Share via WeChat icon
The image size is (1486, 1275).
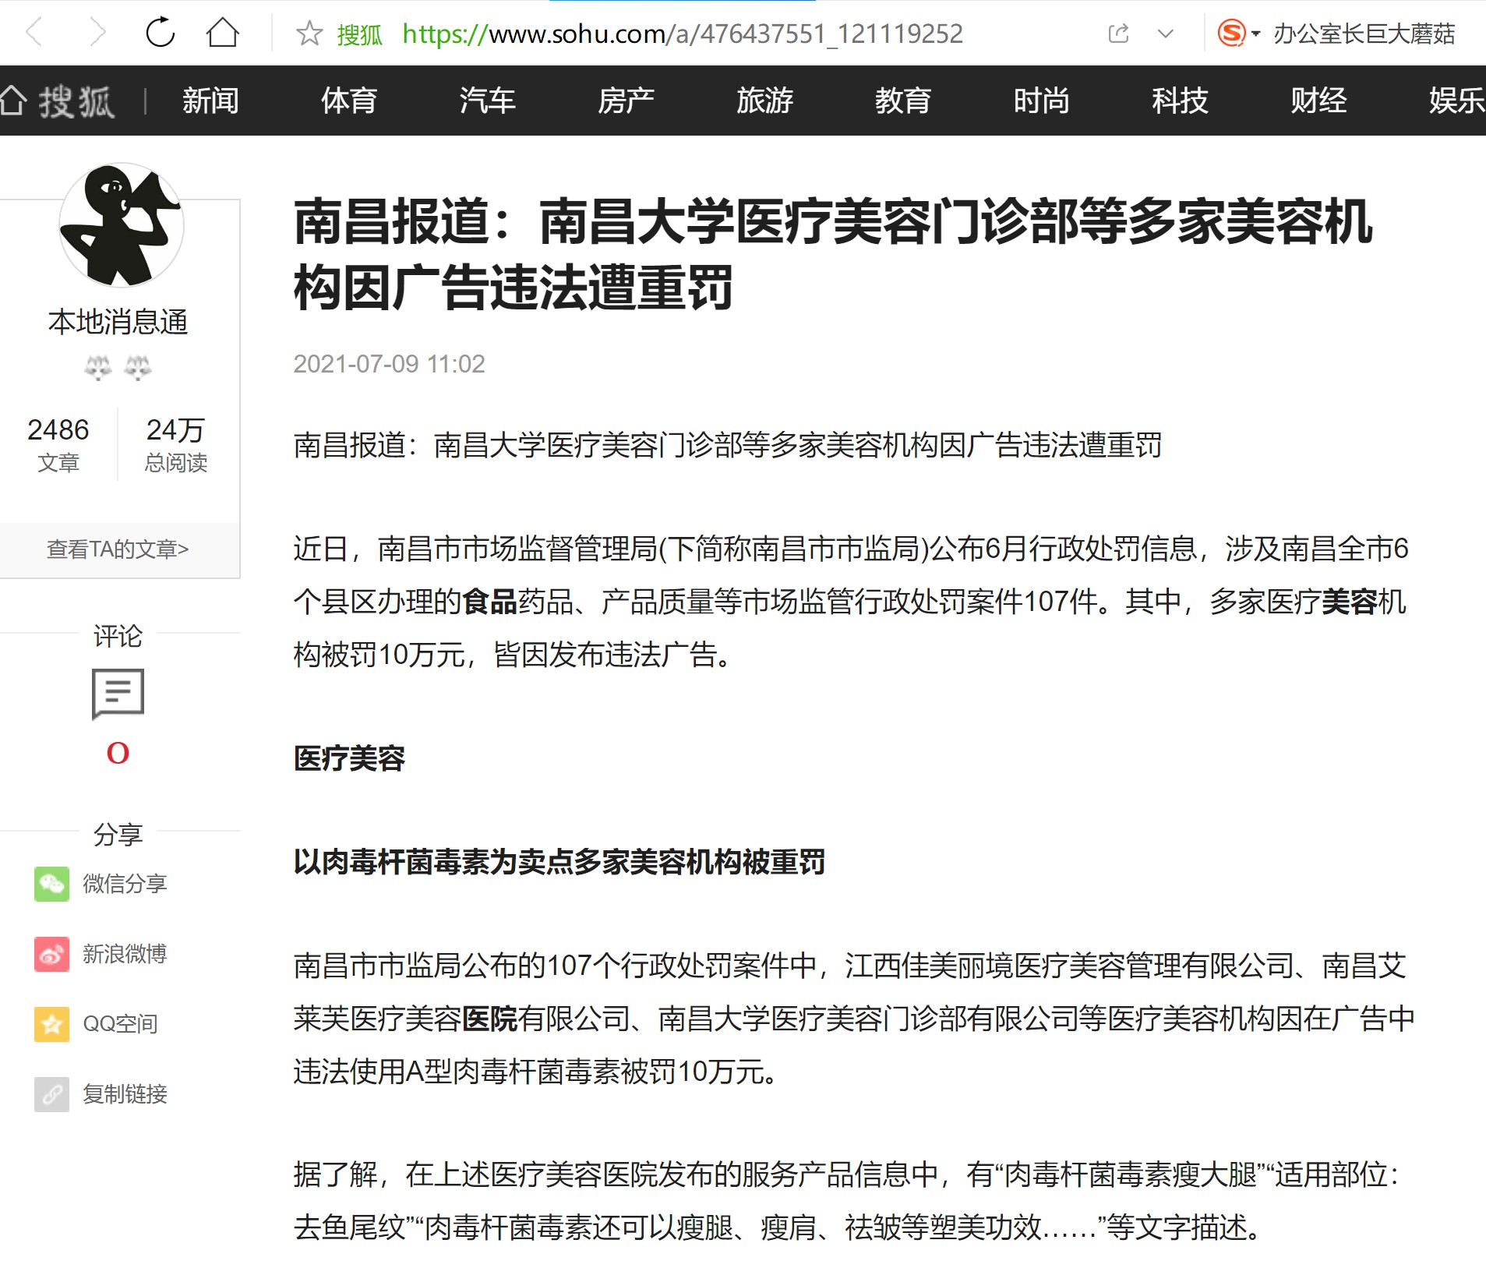tap(51, 884)
